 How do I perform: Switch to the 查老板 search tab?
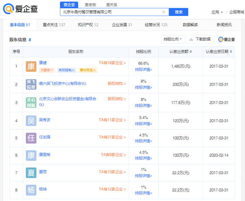coord(90,5)
